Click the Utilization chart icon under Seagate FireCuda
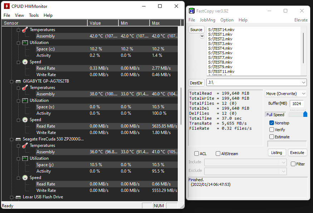The height and width of the screenshot is (213, 313). point(25,158)
